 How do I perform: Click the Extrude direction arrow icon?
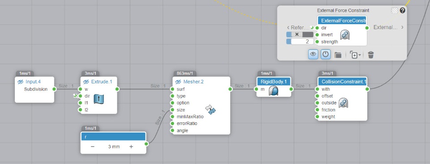[99, 99]
